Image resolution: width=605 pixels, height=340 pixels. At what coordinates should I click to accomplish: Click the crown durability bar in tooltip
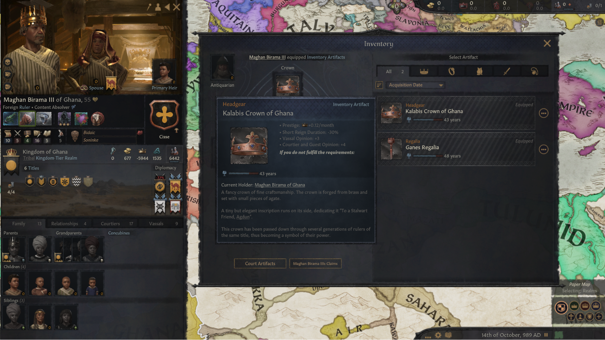[243, 173]
